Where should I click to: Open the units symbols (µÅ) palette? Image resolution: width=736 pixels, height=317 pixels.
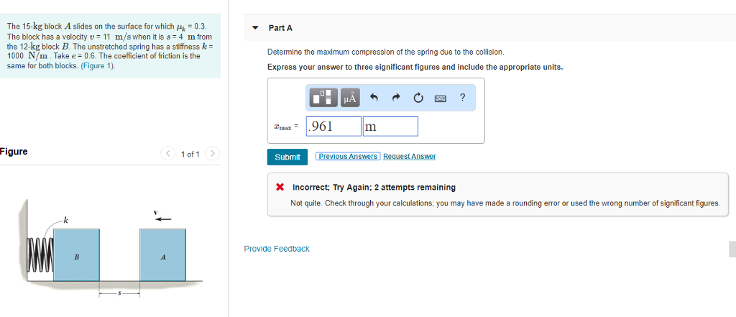point(350,98)
